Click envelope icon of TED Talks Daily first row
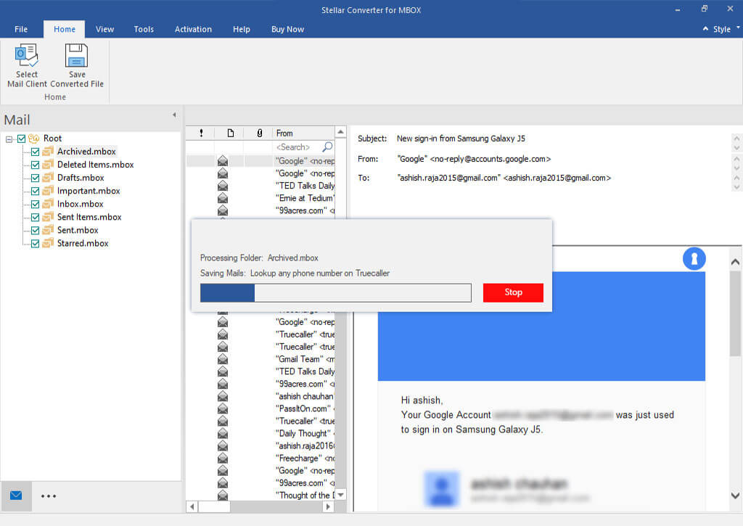 [223, 186]
